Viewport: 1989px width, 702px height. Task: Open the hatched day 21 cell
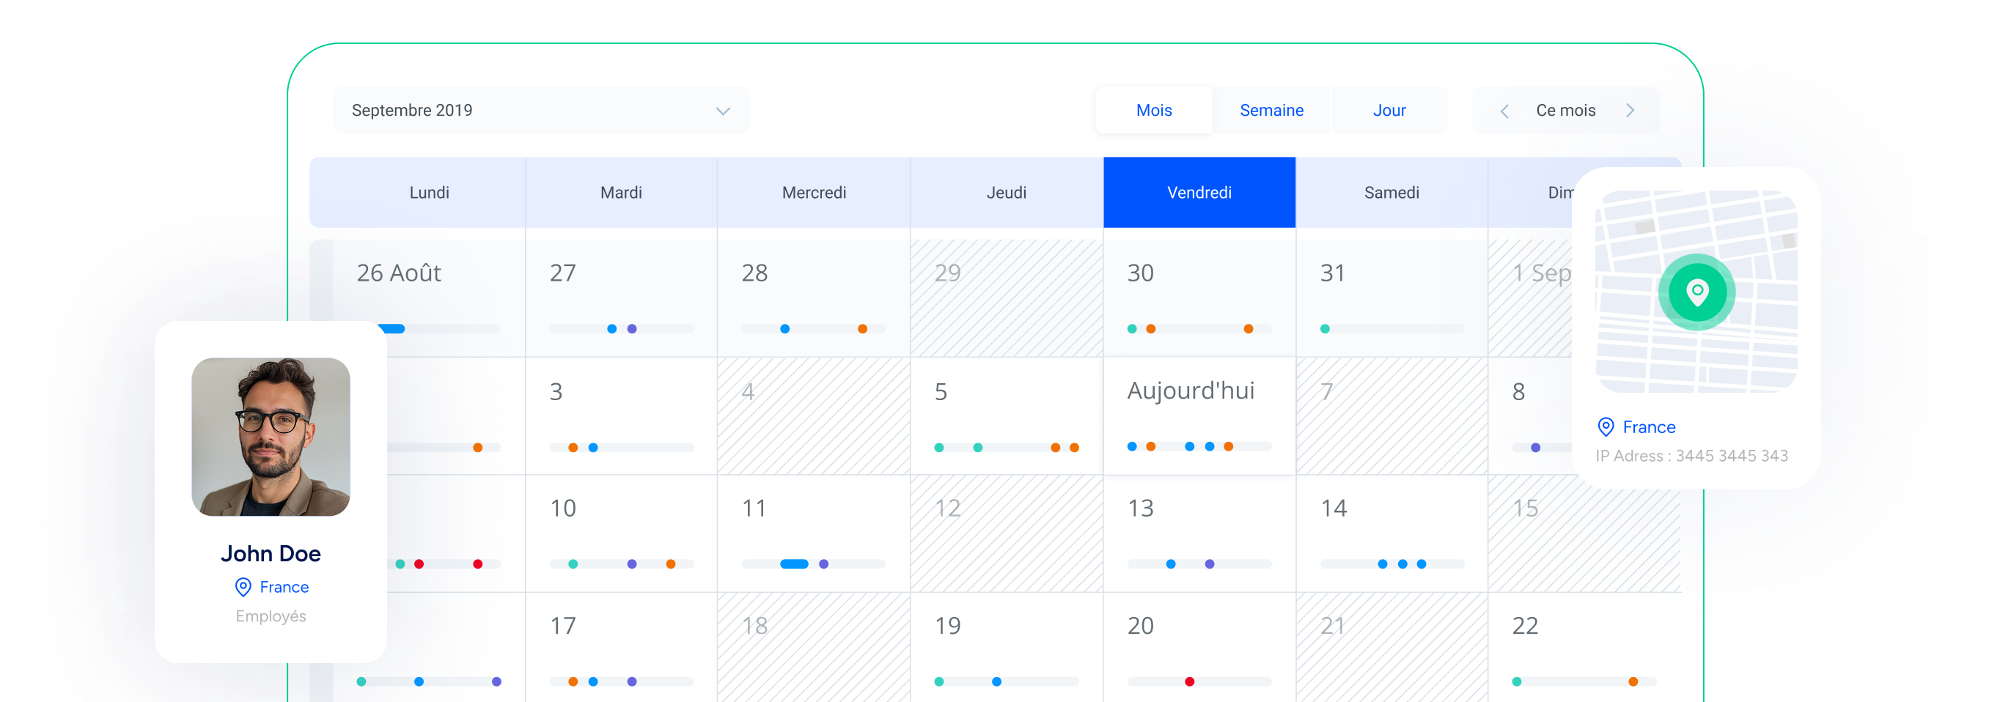(1391, 648)
